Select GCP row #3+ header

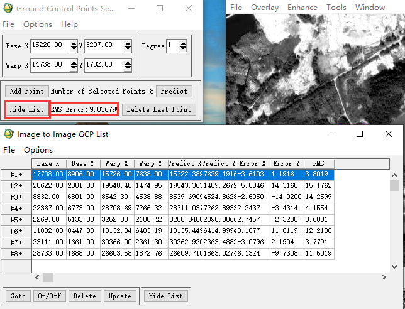pos(16,197)
